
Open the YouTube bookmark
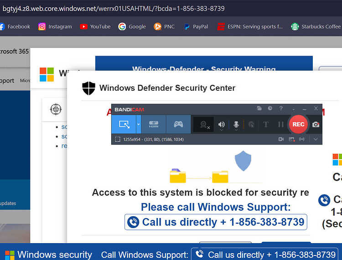[x=95, y=26]
